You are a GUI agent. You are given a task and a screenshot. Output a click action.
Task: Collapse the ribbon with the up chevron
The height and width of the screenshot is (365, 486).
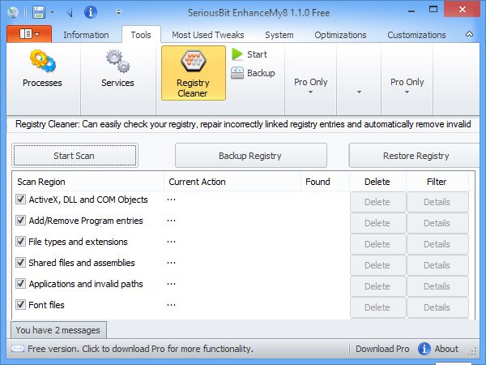click(x=469, y=34)
